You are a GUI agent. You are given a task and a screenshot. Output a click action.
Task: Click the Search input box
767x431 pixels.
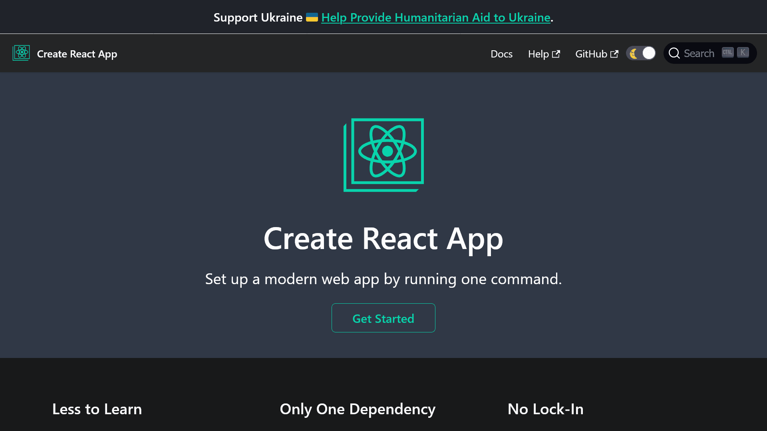click(710, 53)
